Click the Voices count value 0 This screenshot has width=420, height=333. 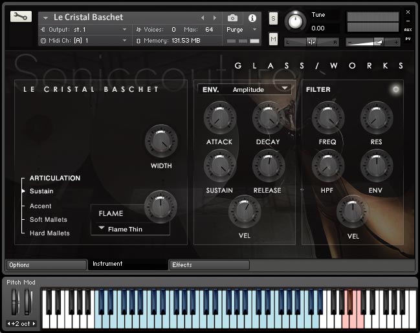coord(173,30)
